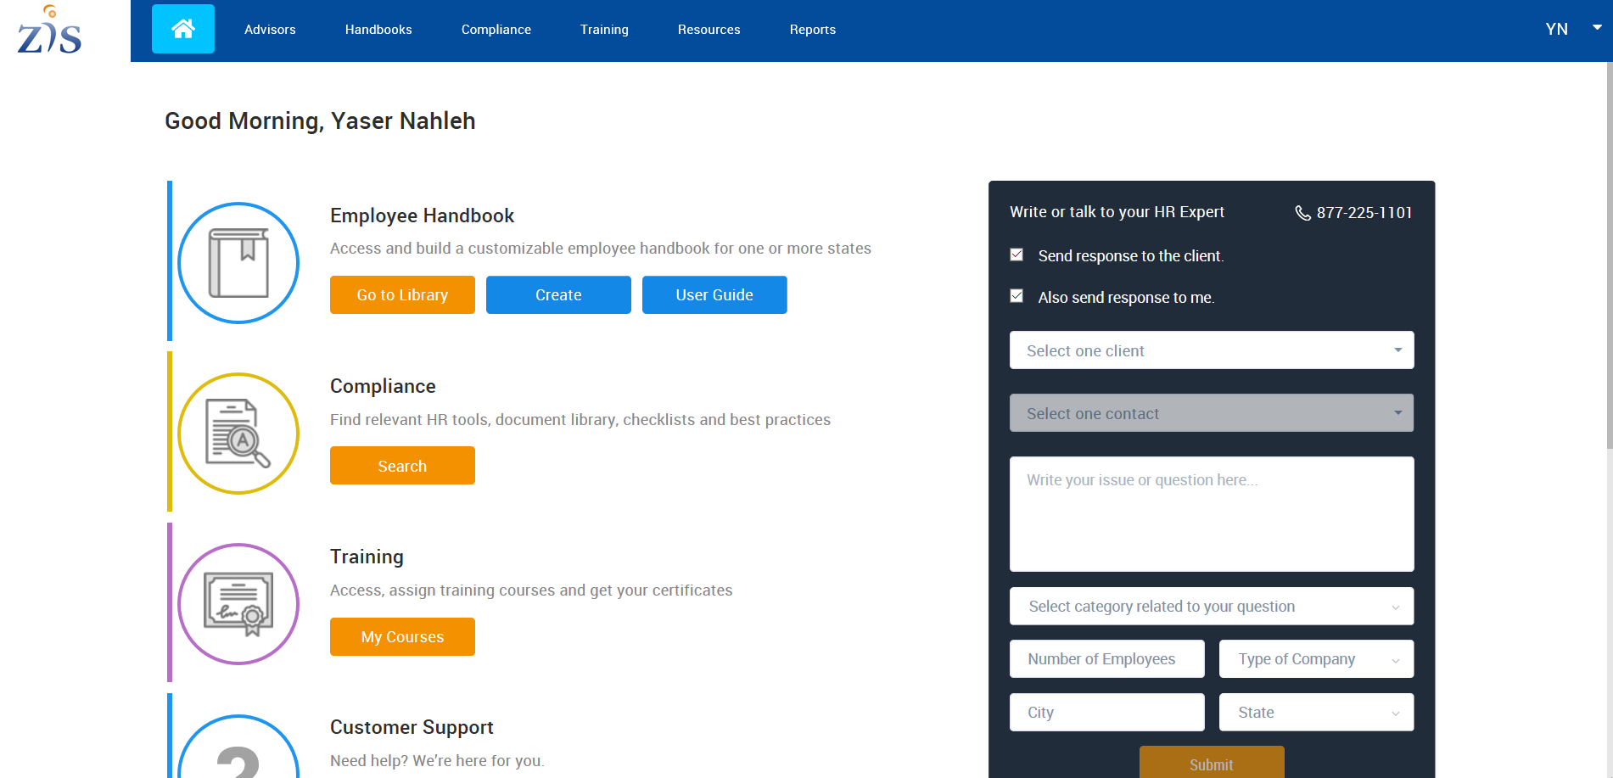Image resolution: width=1613 pixels, height=778 pixels.
Task: Open the Compliance menu in navigation bar
Action: [496, 30]
